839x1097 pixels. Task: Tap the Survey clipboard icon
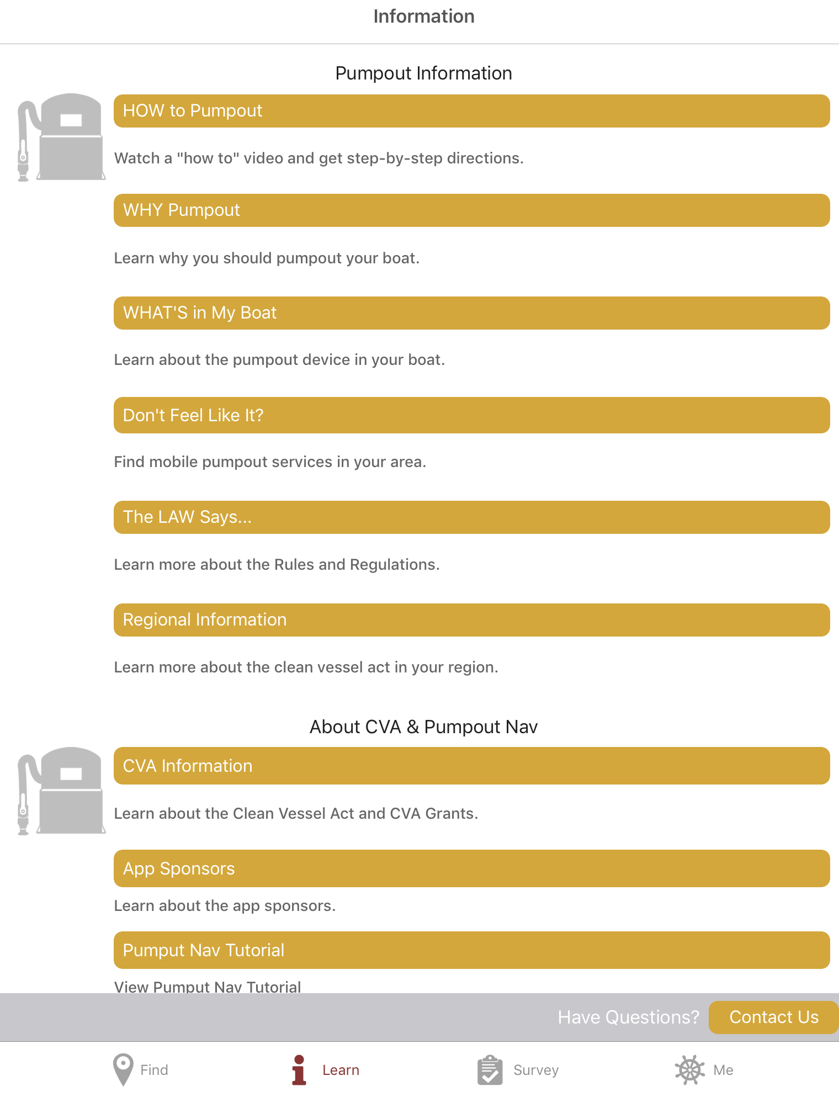490,1069
